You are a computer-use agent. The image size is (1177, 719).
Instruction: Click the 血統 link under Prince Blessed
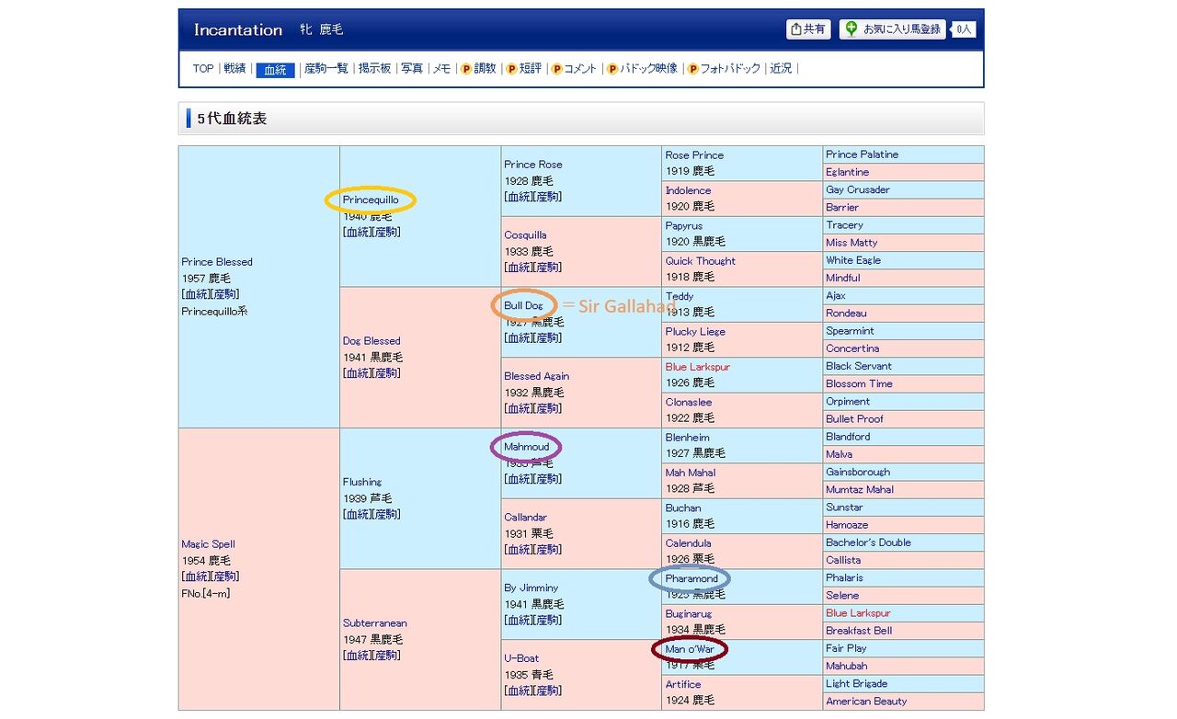click(196, 294)
